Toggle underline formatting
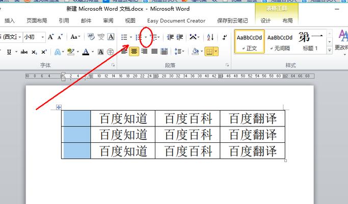Screen dimensions: 348x204 pos(9,52)
